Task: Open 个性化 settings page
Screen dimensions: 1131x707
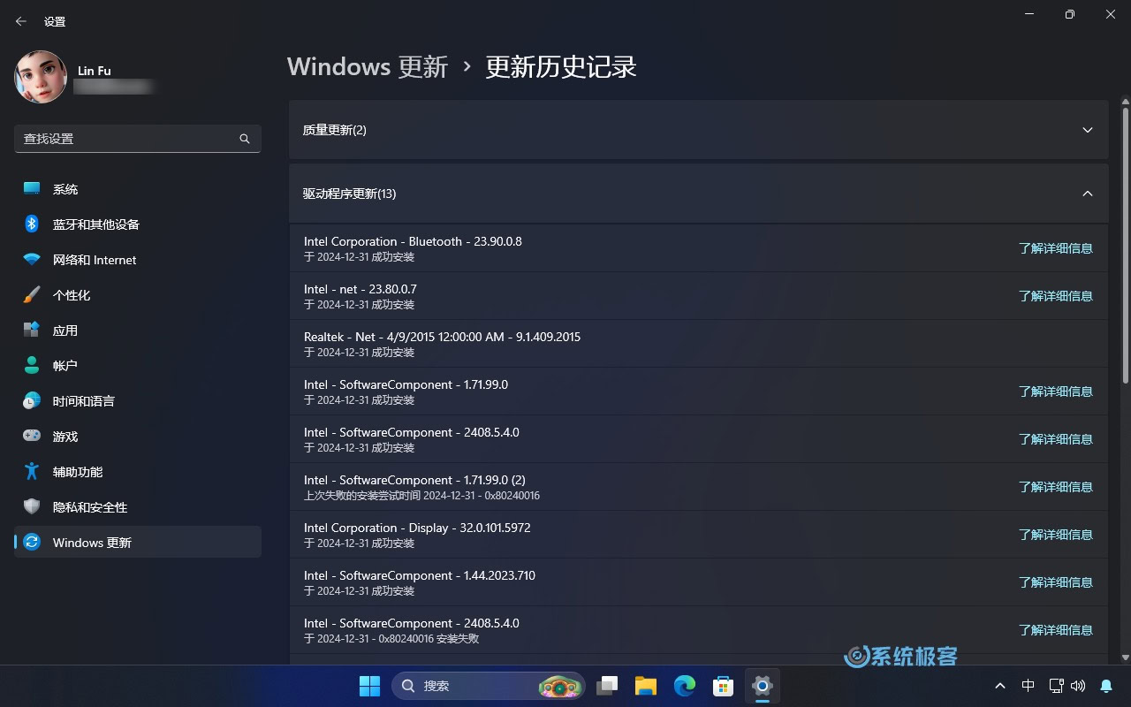Action: click(138, 295)
